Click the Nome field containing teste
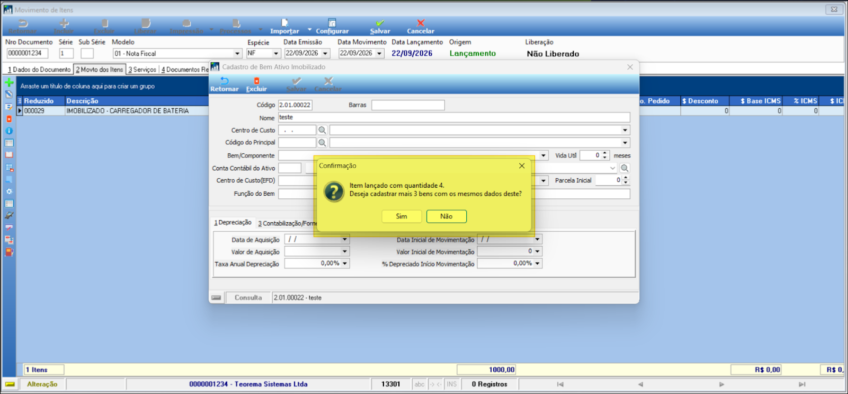The width and height of the screenshot is (848, 394). 454,117
